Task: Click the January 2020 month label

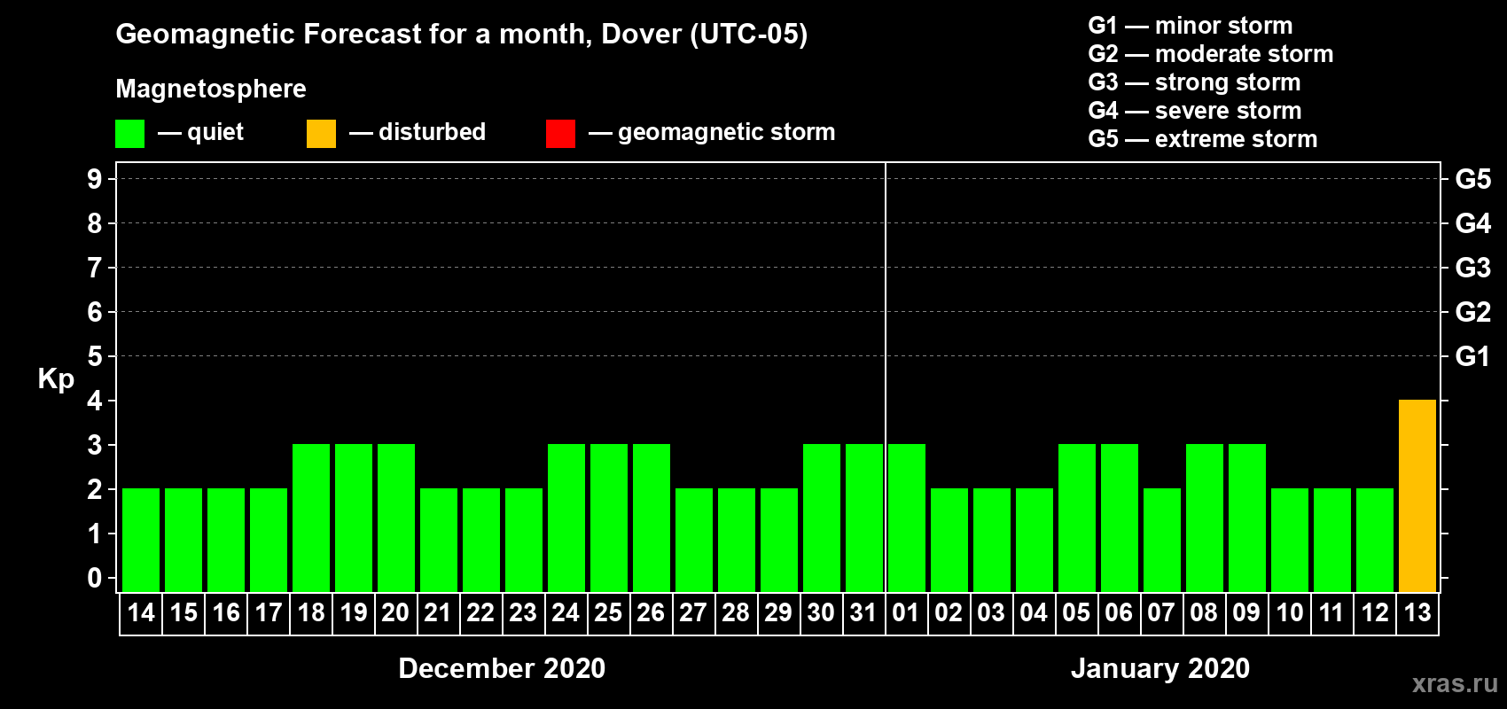Action: tap(1160, 668)
